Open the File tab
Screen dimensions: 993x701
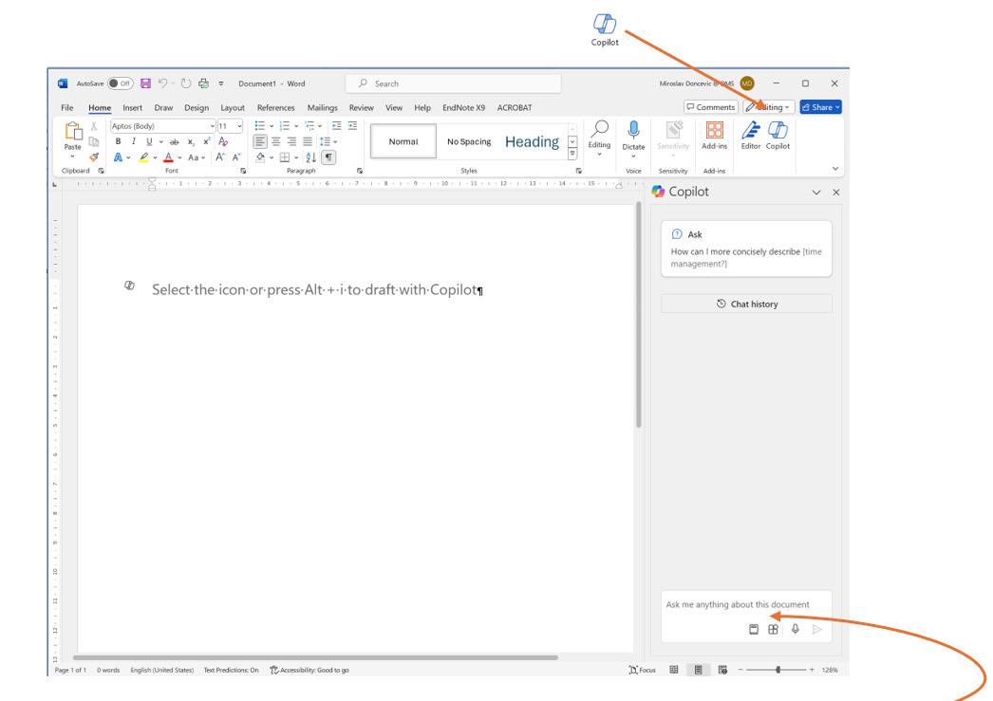(67, 107)
